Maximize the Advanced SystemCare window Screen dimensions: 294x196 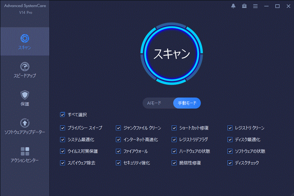(x=277, y=6)
